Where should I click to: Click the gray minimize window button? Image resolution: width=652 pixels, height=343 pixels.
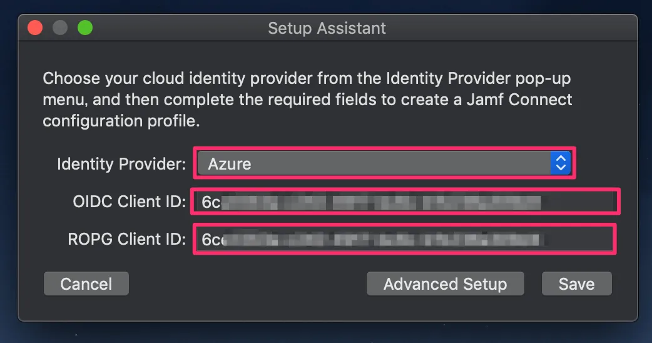coord(60,28)
